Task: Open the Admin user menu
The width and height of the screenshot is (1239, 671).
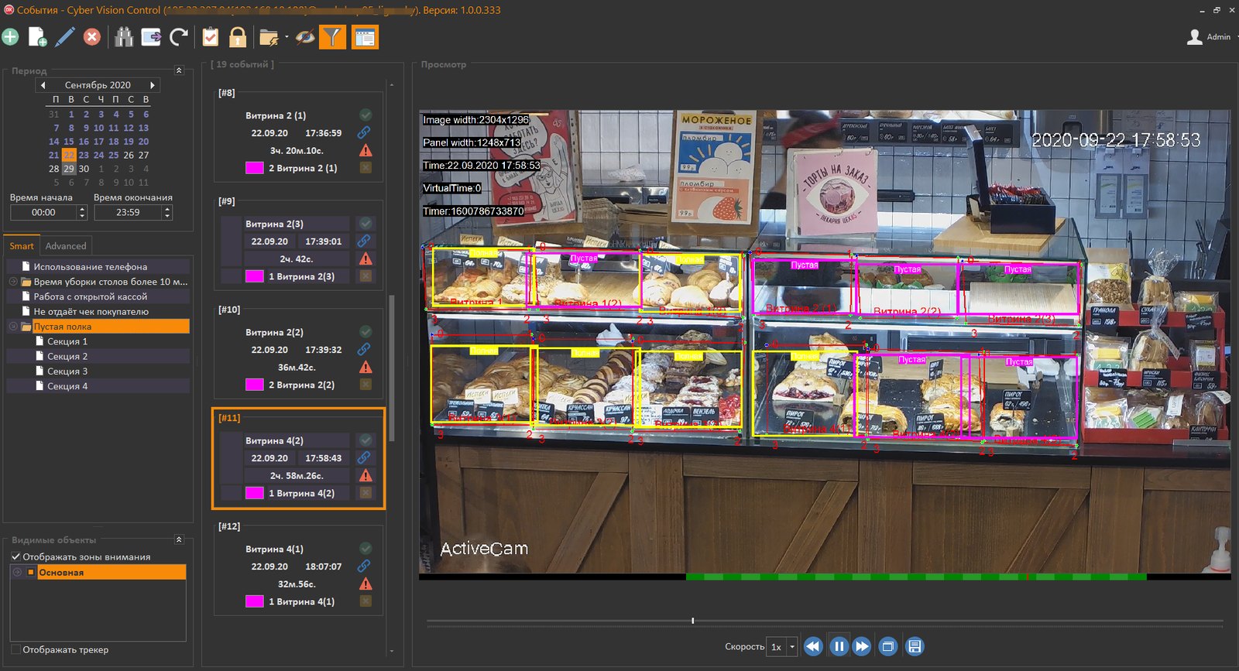Action: click(1211, 36)
